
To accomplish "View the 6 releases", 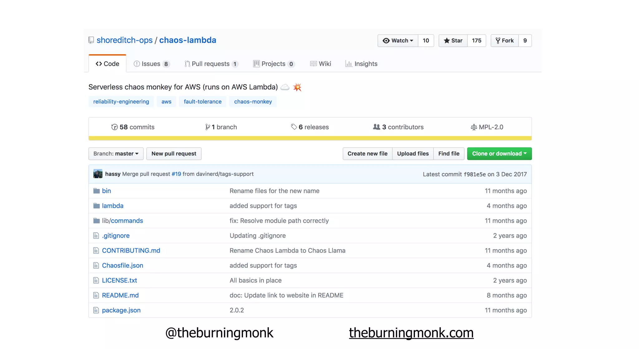I will pyautogui.click(x=310, y=127).
